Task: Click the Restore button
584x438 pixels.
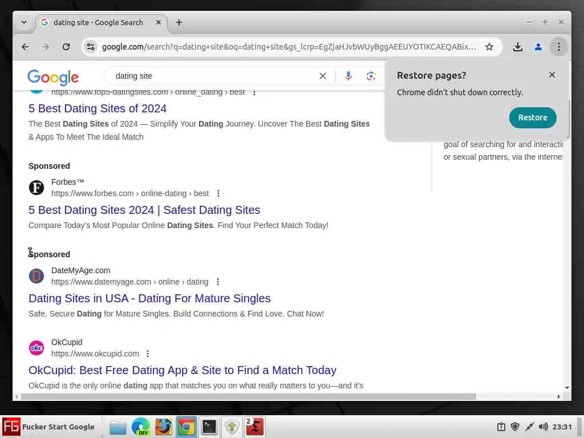Action: tap(533, 117)
